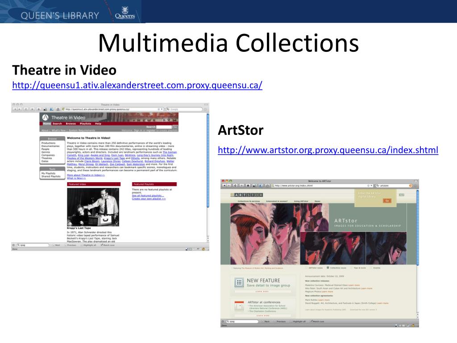
Task: Select 'Collection news' tab on ARTstor page
Action: pos(337,268)
